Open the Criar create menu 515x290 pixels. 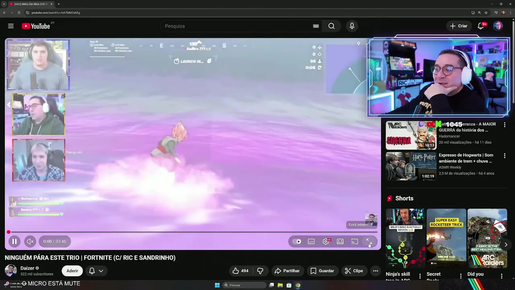(x=459, y=26)
